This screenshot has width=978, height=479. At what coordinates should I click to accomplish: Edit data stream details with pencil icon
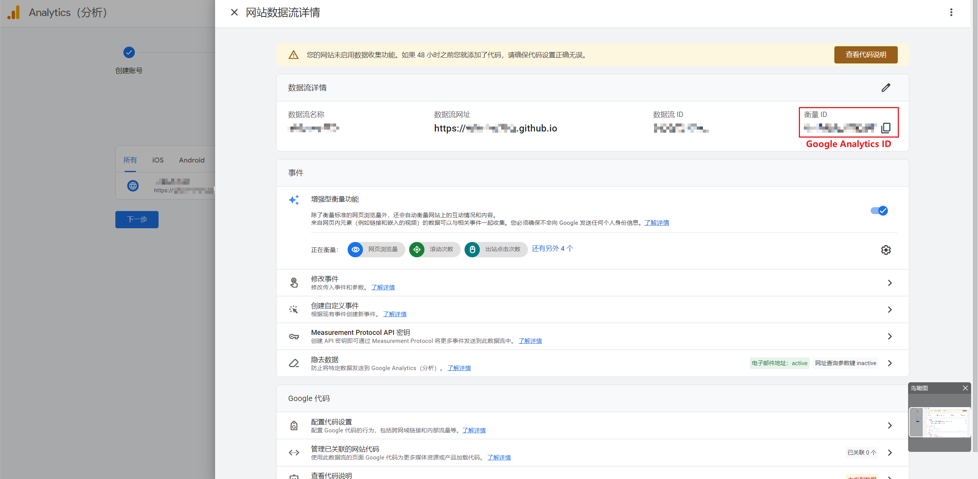[x=886, y=88]
